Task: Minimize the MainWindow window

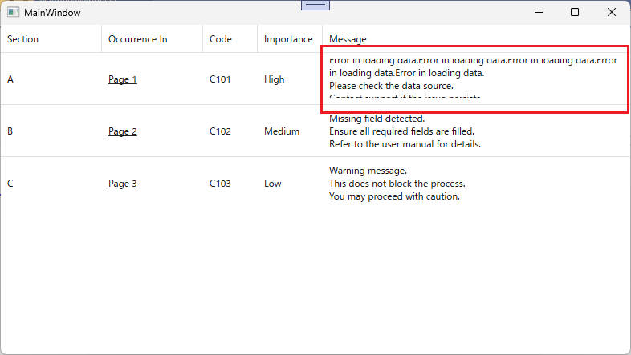Action: coord(539,13)
